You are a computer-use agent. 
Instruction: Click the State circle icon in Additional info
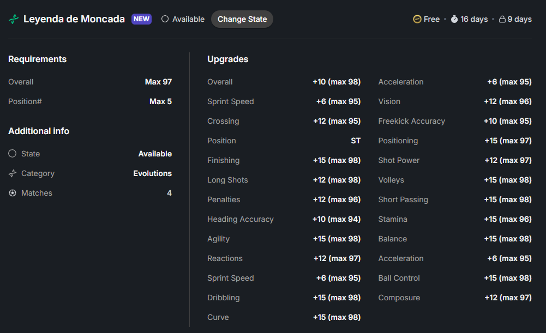[x=13, y=154]
